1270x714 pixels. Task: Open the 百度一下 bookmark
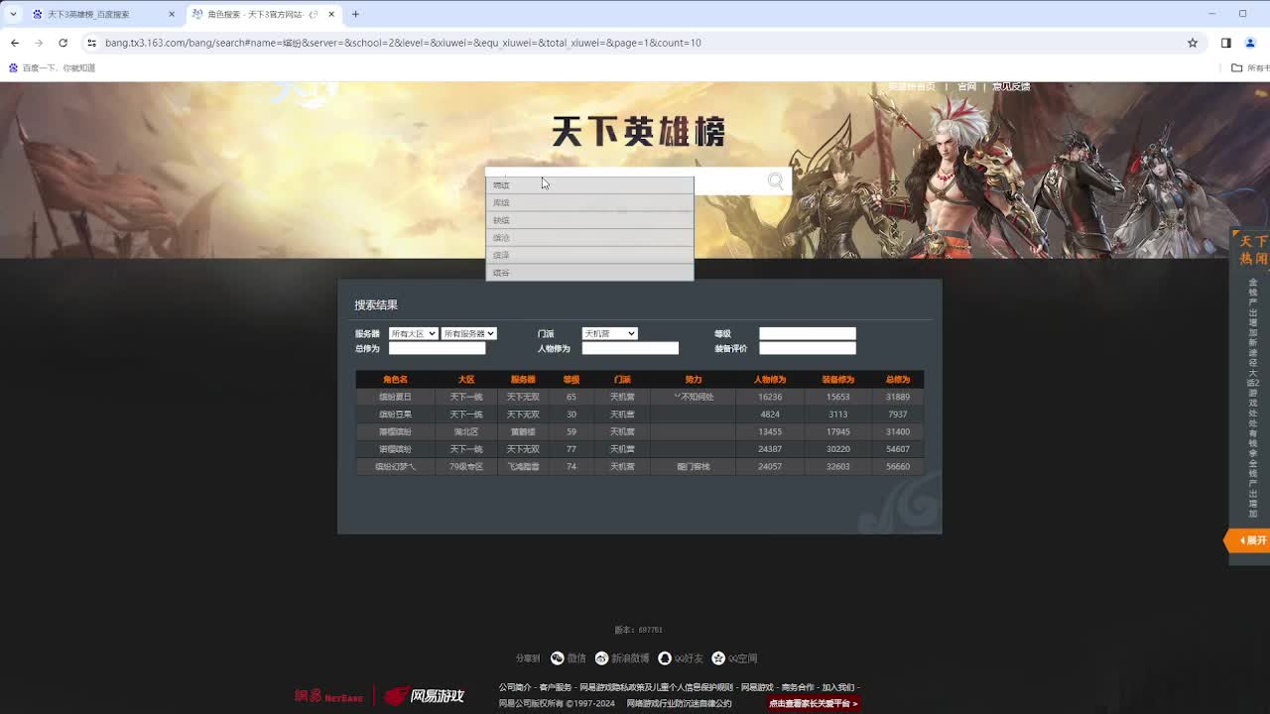[53, 68]
